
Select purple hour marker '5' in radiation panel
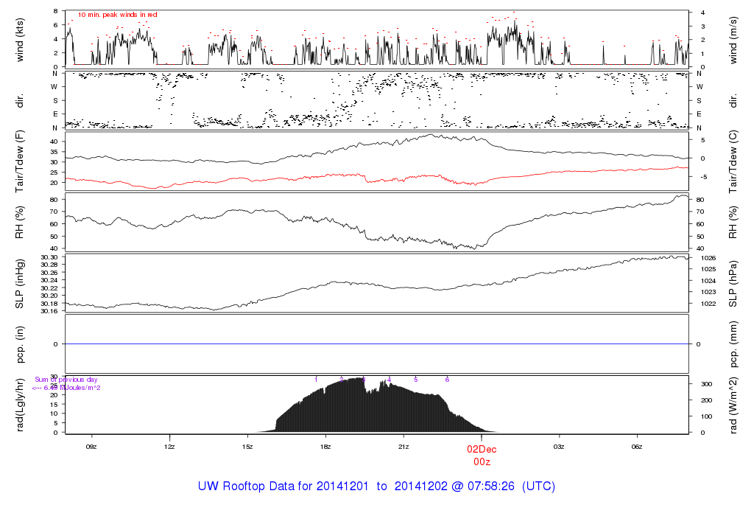tap(416, 380)
